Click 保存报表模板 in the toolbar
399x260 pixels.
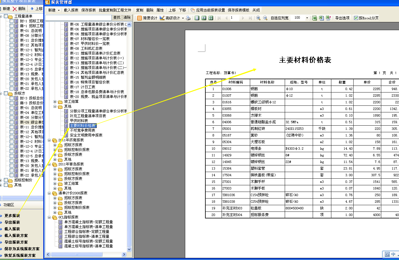click(238, 10)
